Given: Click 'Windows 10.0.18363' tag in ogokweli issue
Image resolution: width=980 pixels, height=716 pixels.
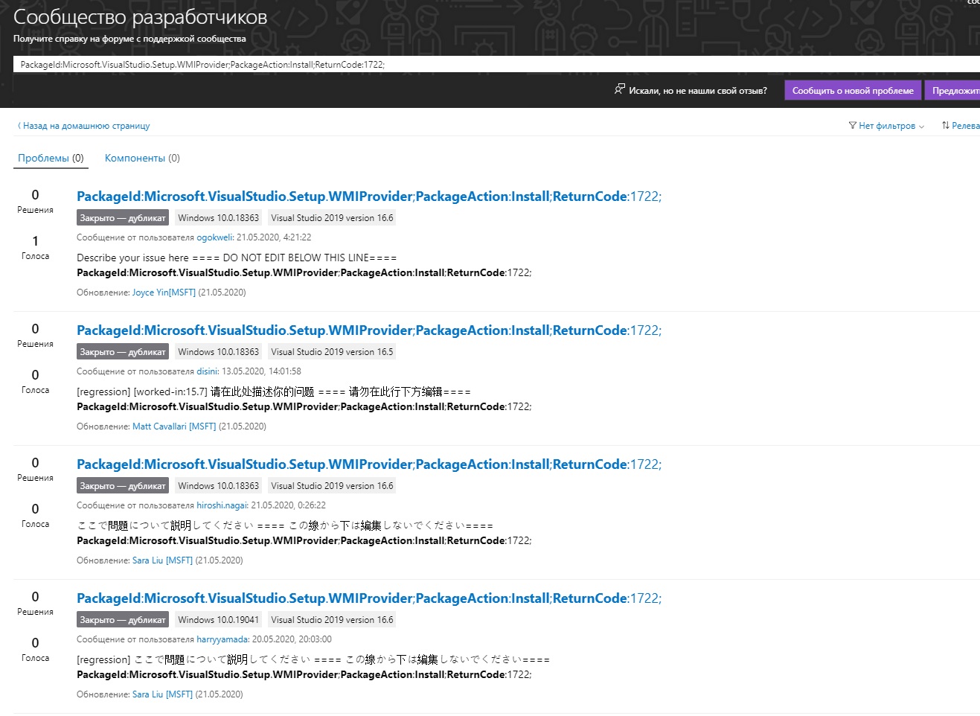Looking at the screenshot, I should 219,218.
